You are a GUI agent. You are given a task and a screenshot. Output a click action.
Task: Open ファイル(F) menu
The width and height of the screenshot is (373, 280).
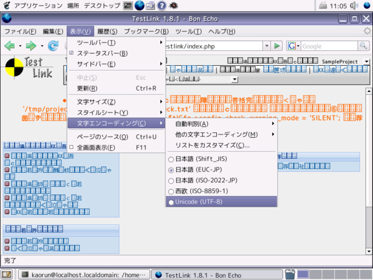click(x=20, y=32)
